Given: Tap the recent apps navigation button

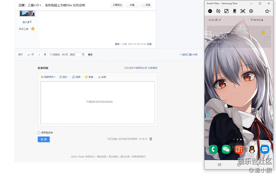Looking at the screenshot, I should 220,164.
